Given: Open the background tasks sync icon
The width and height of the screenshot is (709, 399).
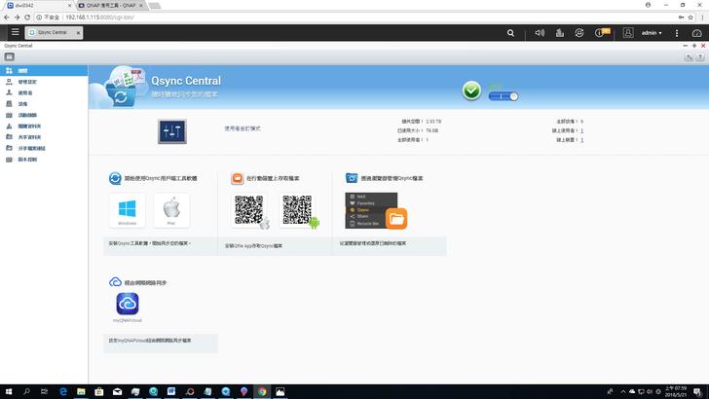Looking at the screenshot, I should tap(579, 33).
